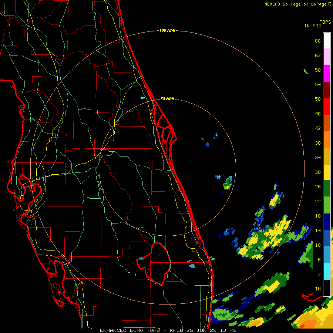Image resolution: width=333 pixels, height=333 pixels.
Task: Click the [K FT] units label
Action: click(x=313, y=26)
